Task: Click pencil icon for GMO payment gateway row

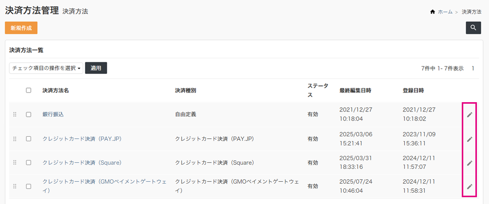Action: 469,186
